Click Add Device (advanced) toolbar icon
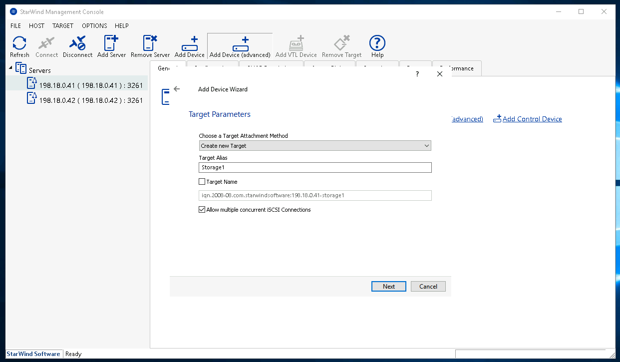This screenshot has width=620, height=362. point(240,43)
